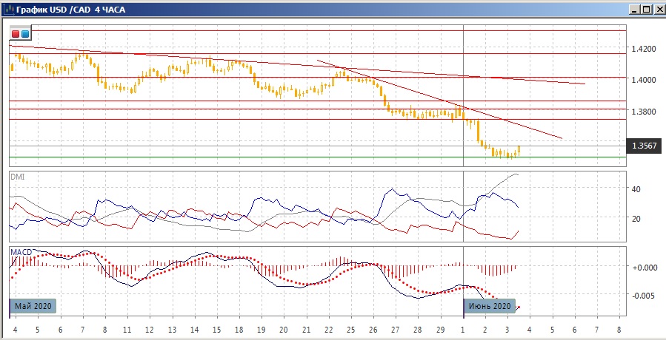The height and width of the screenshot is (340, 666).
Task: Maximize the USD/CAD chart window
Action: (x=646, y=10)
